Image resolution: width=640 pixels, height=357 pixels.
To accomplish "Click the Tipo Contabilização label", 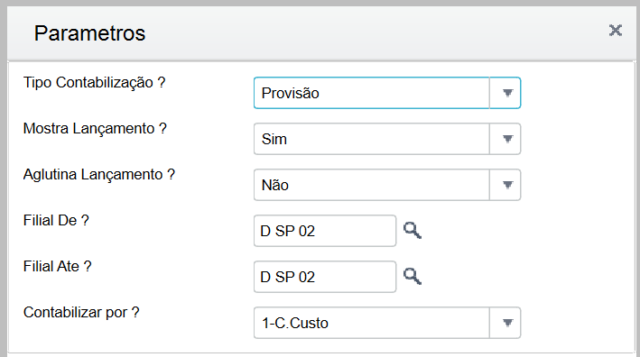I will pyautogui.click(x=94, y=83).
